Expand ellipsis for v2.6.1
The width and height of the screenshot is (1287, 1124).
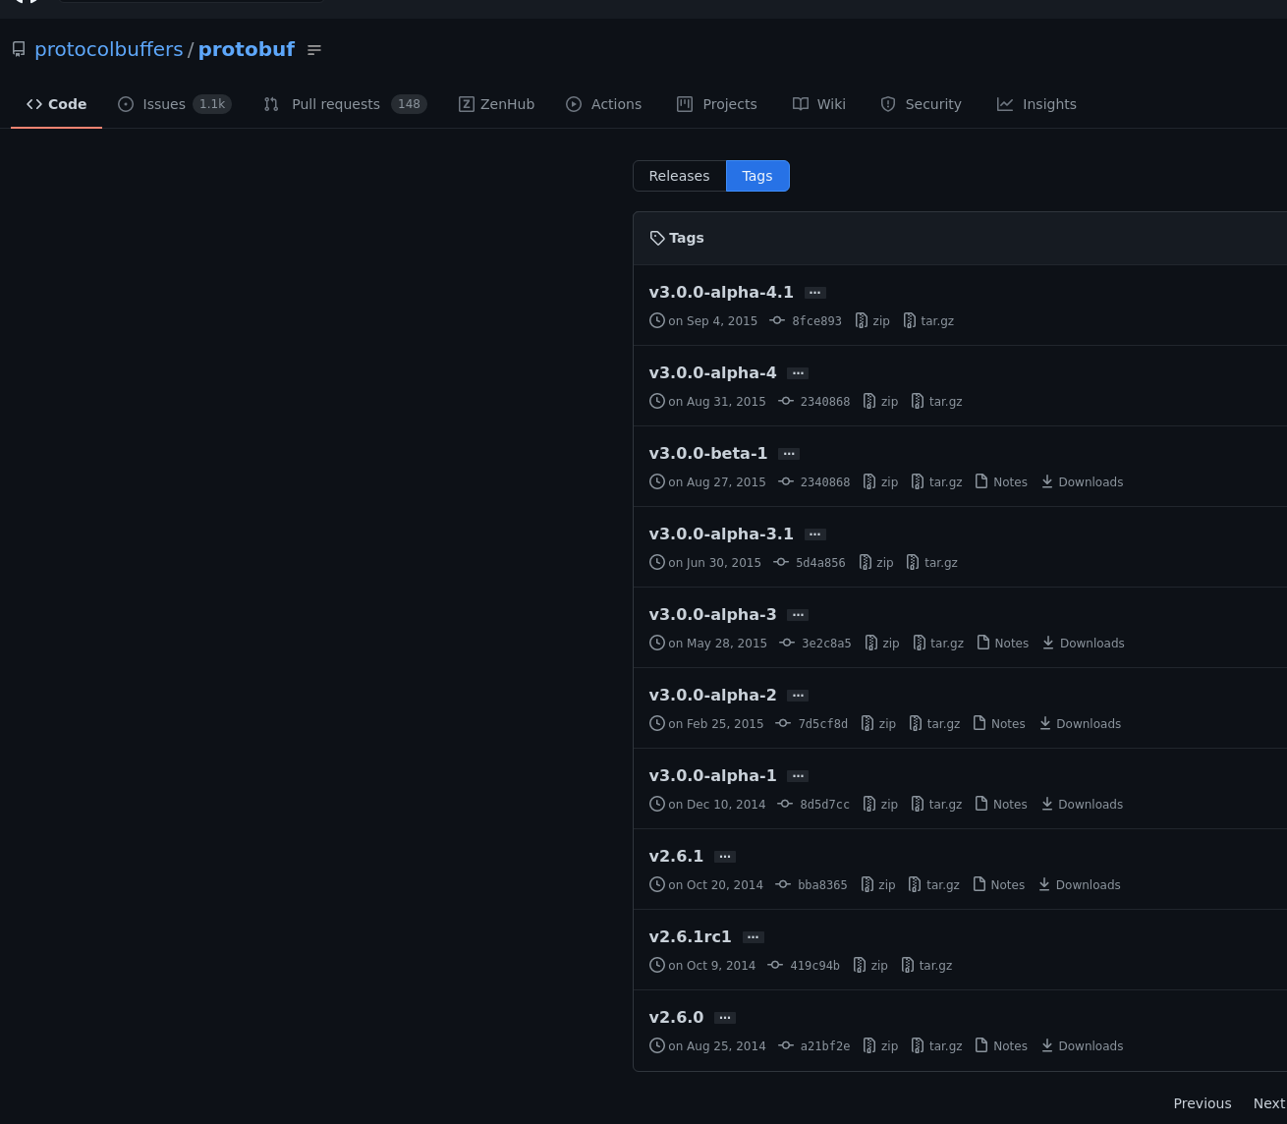(725, 857)
